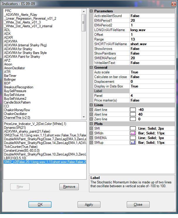Click the Zero line color swatch

point(133,119)
